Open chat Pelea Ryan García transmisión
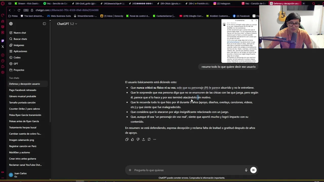The width and height of the screenshot is (324, 182). [x=25, y=115]
